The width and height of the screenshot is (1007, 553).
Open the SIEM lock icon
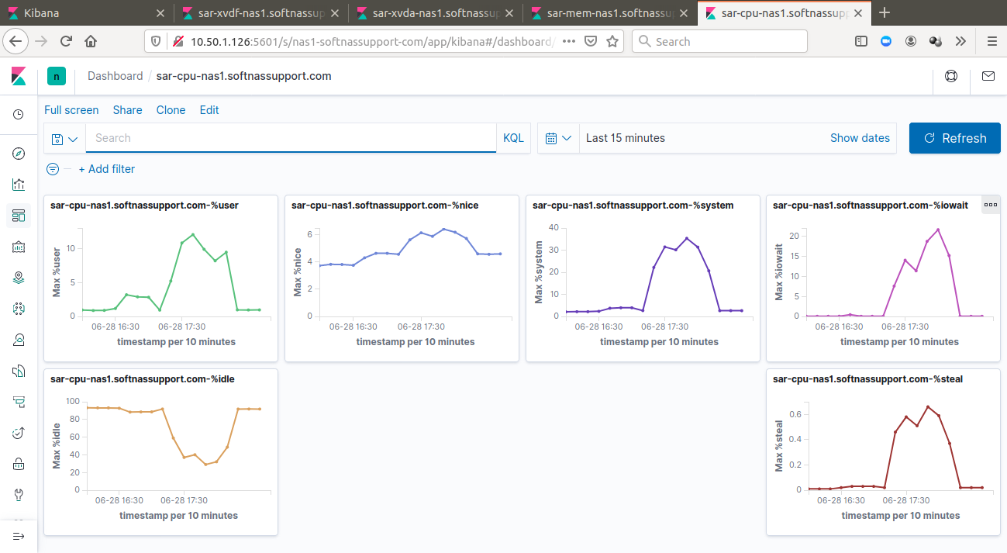click(x=19, y=464)
